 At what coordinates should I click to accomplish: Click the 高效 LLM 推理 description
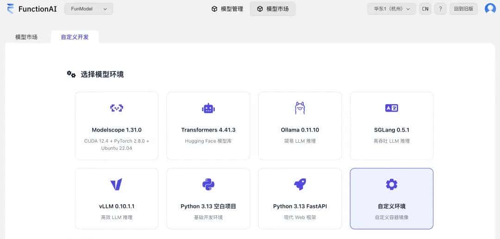116,217
